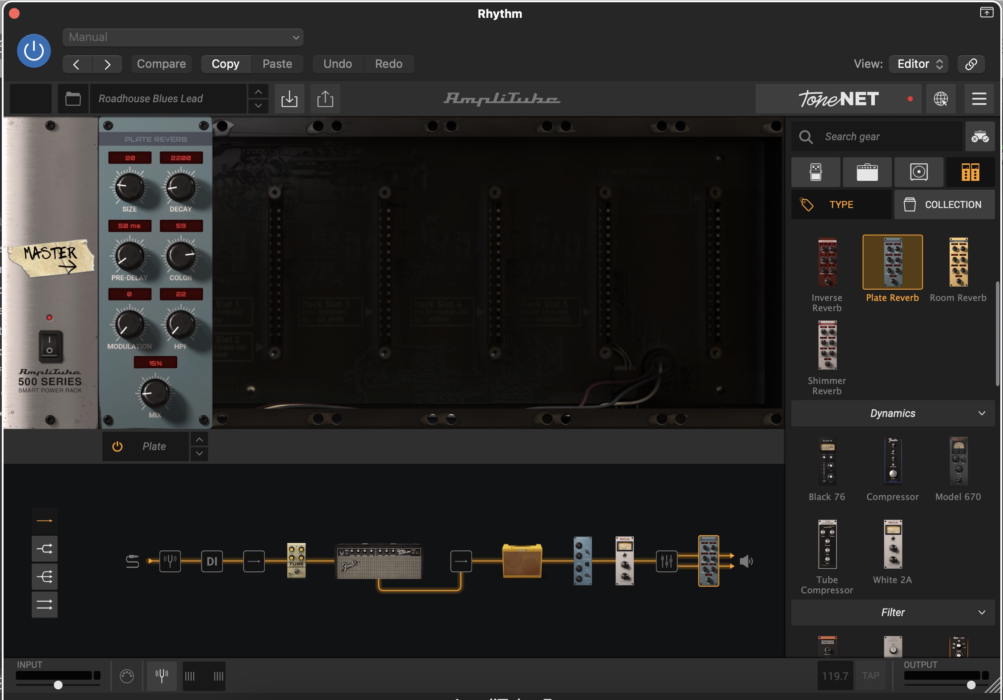Click the TAP tempo button
Screen dimensions: 1003x700
pos(871,676)
